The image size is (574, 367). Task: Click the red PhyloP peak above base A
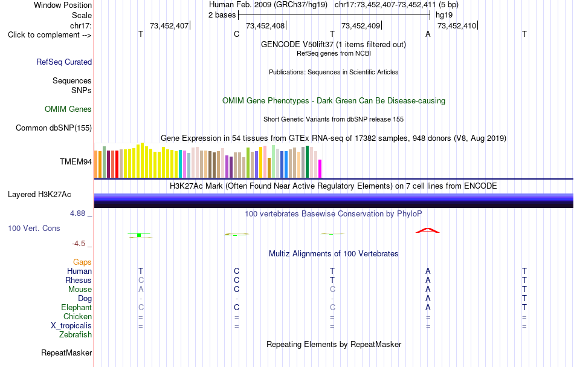[x=428, y=230]
